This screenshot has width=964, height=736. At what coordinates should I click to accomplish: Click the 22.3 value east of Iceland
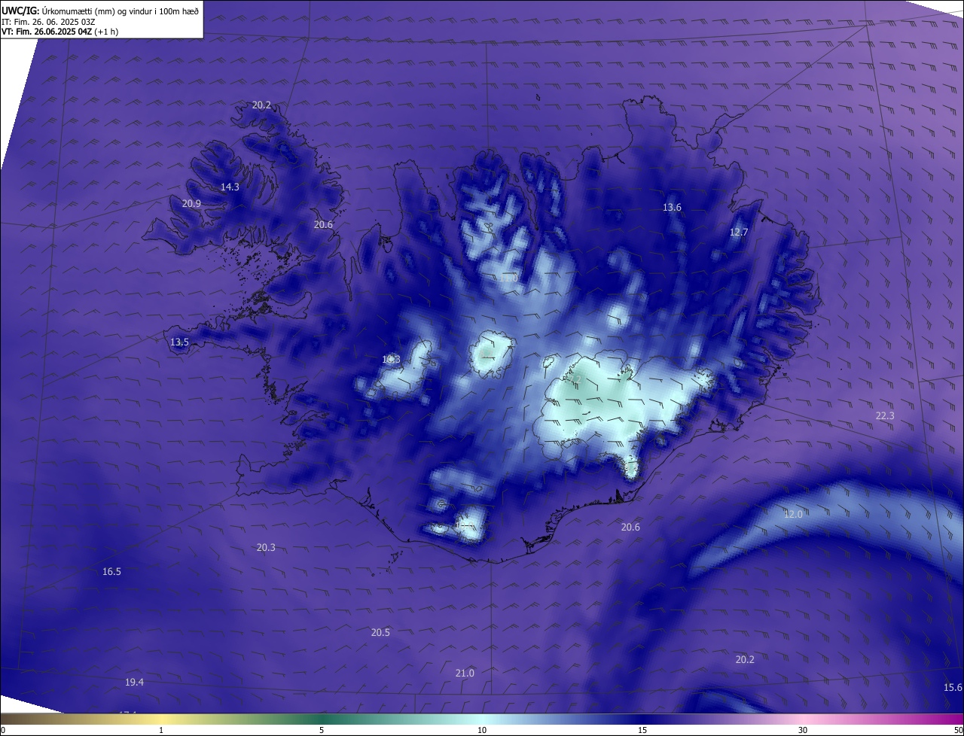tap(885, 415)
